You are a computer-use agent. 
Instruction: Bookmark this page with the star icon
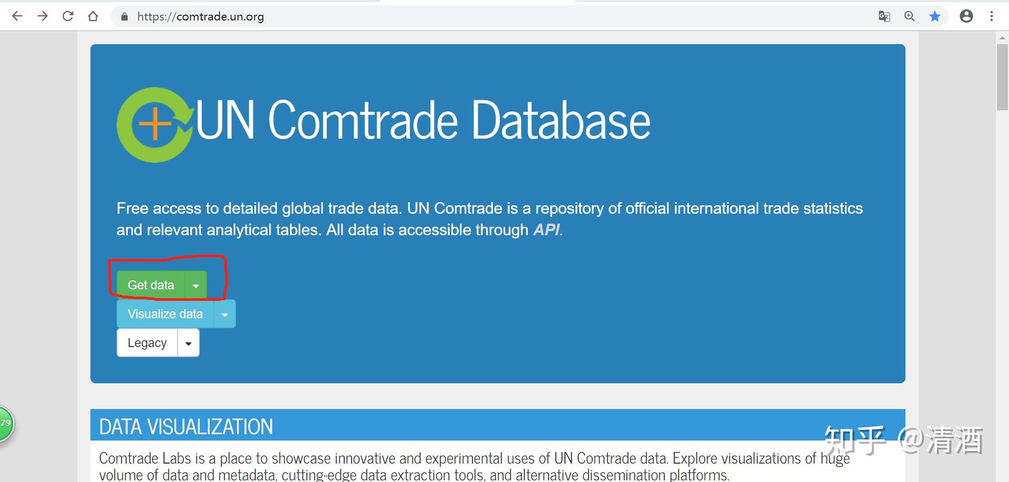935,16
